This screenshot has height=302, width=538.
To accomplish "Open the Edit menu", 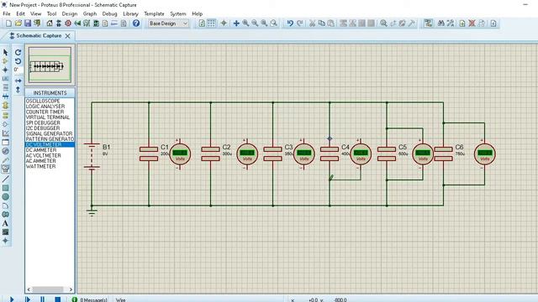I will point(20,13).
